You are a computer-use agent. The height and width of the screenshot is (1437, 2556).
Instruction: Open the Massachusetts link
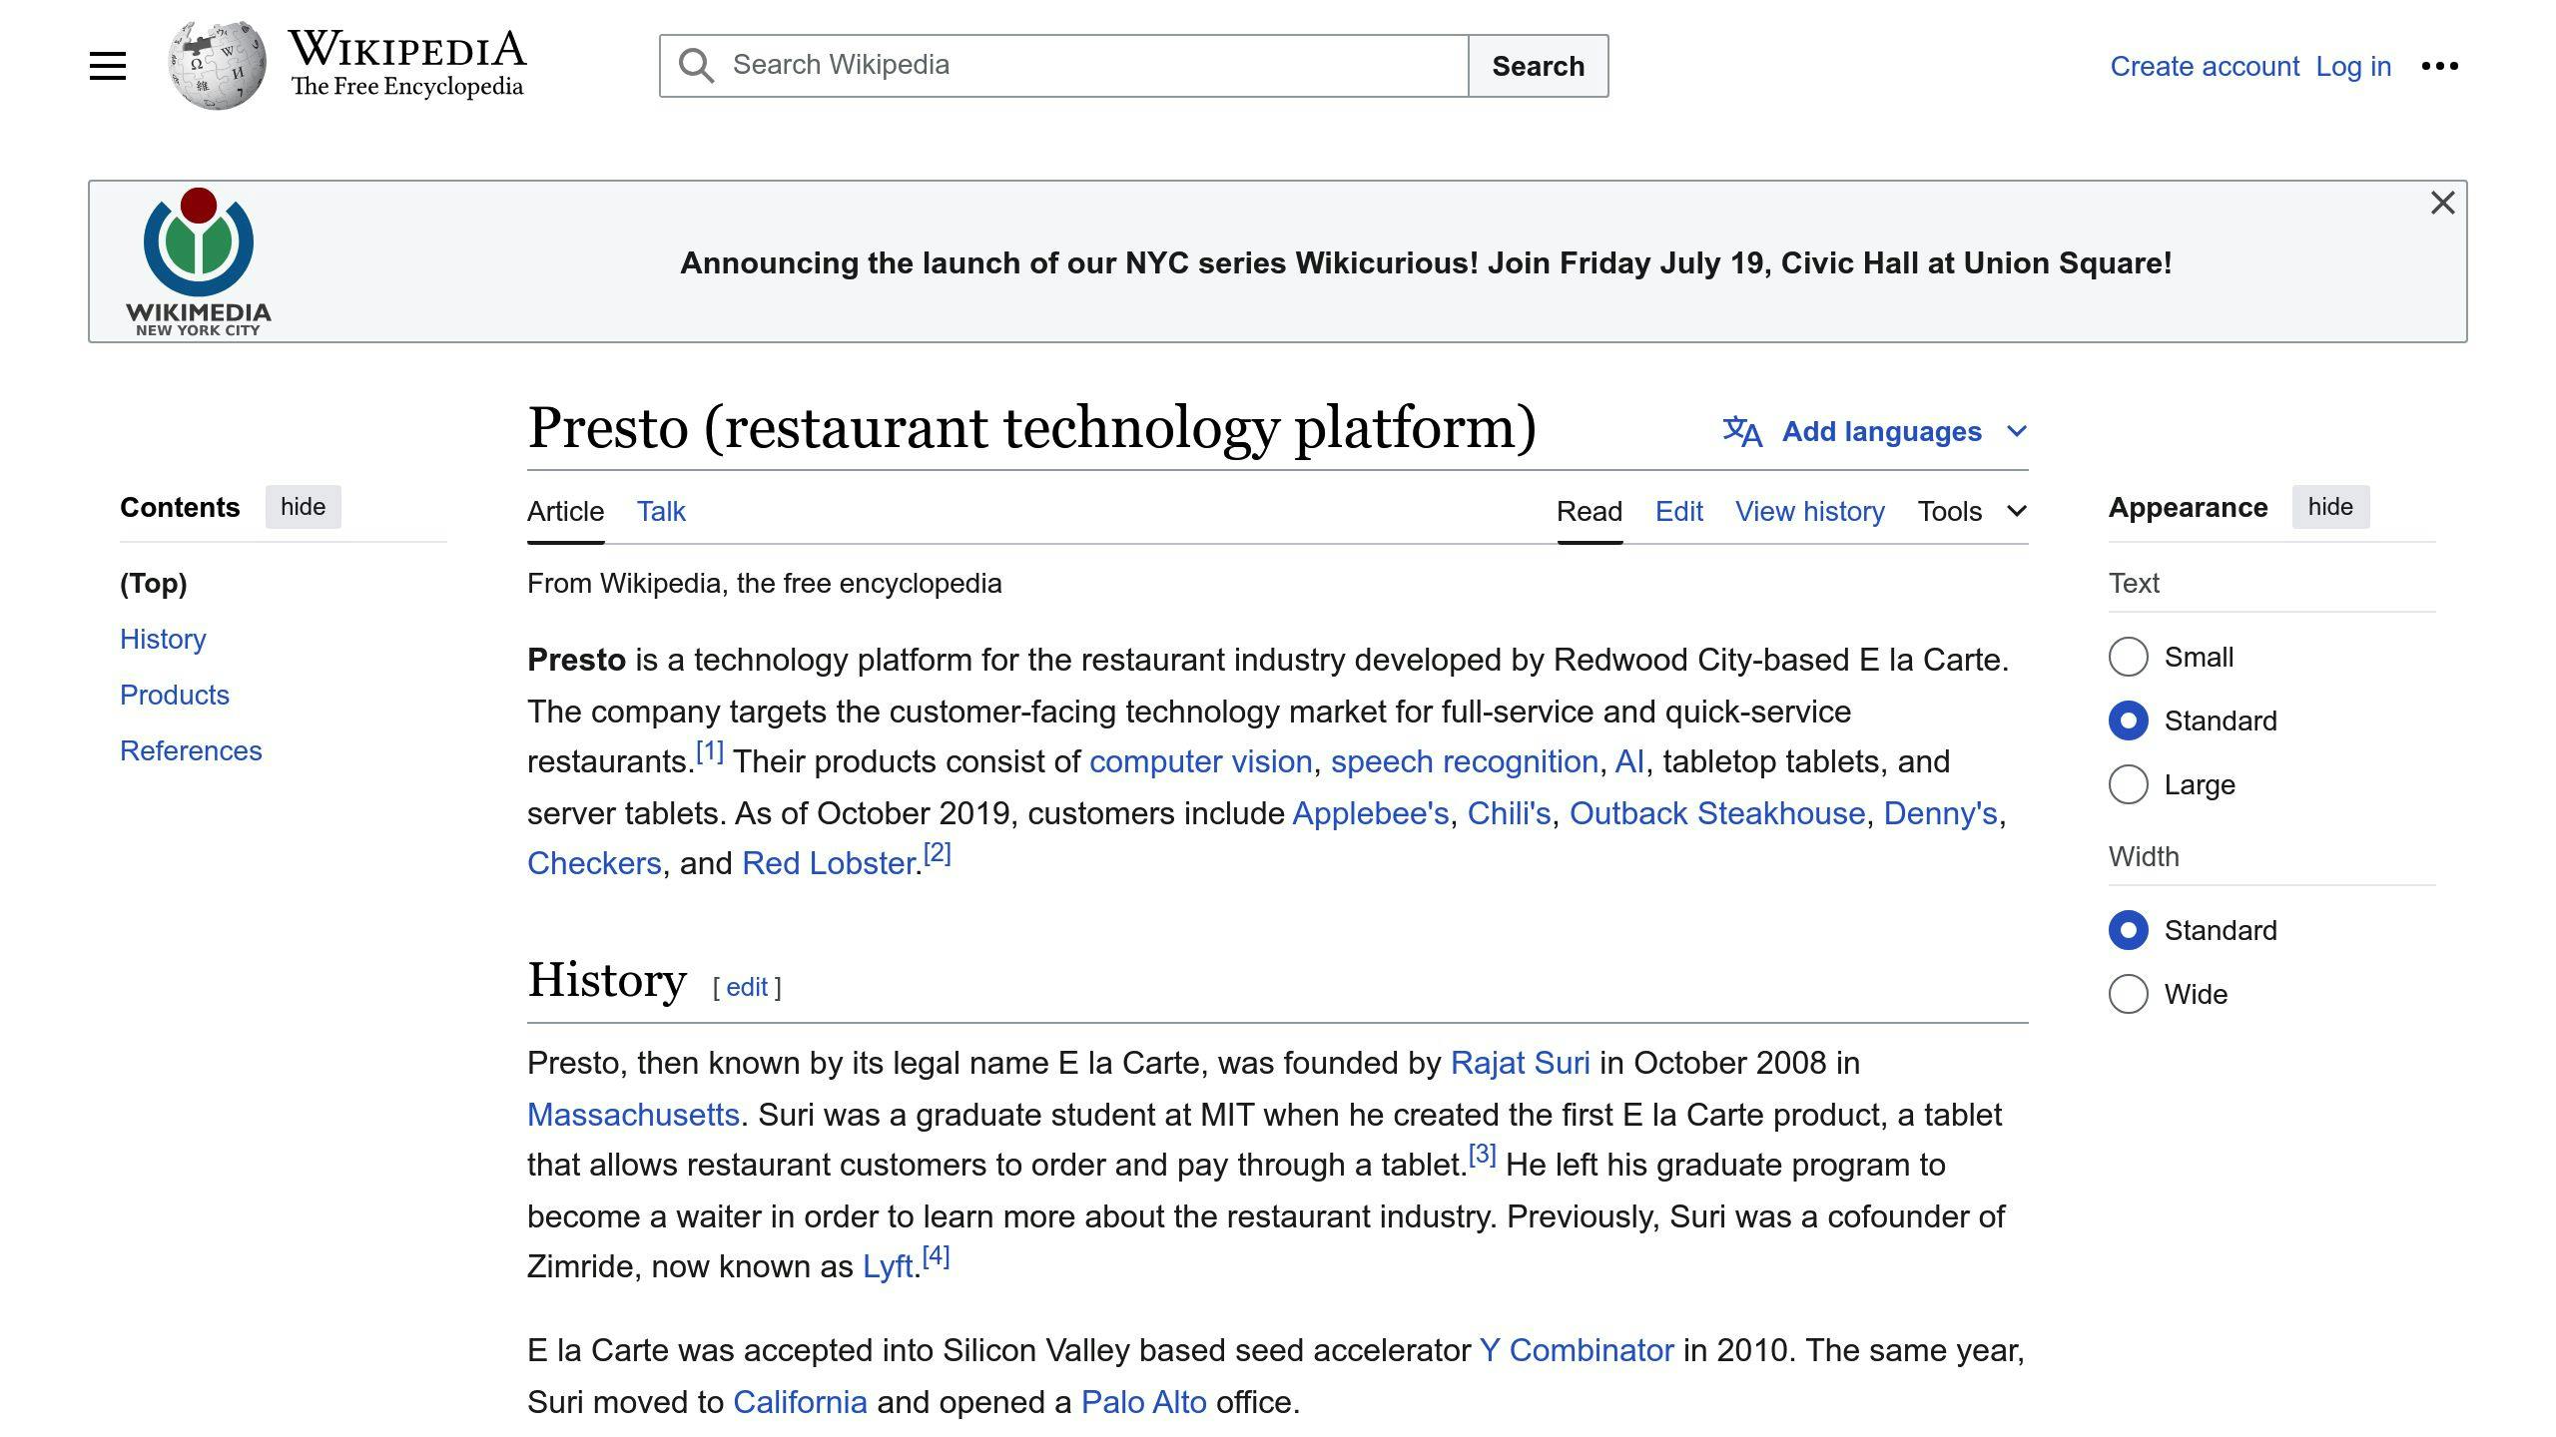pos(633,1115)
